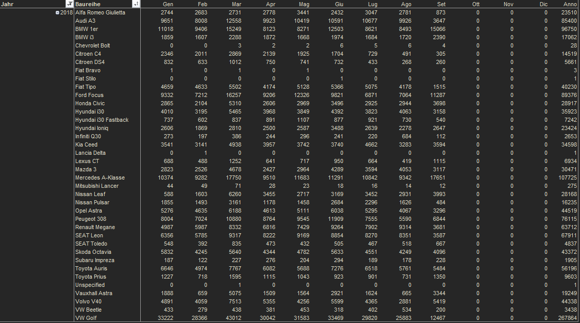Click the Toyota Prius row label
580x323 pixels.
[x=90, y=277]
